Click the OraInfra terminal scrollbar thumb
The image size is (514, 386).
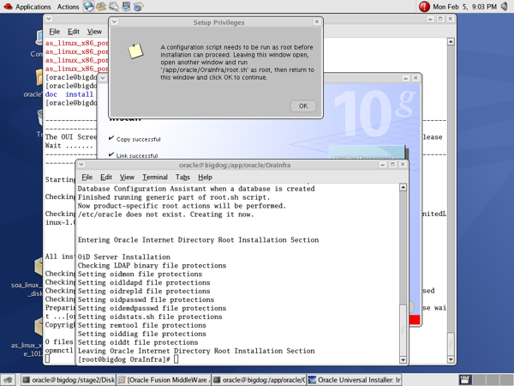pos(403,330)
